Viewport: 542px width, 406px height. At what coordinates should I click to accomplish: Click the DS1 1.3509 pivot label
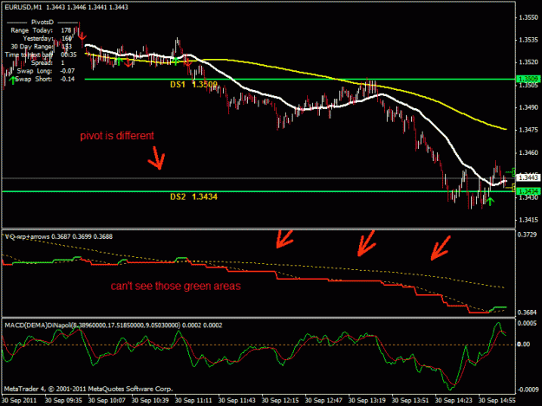click(x=193, y=85)
